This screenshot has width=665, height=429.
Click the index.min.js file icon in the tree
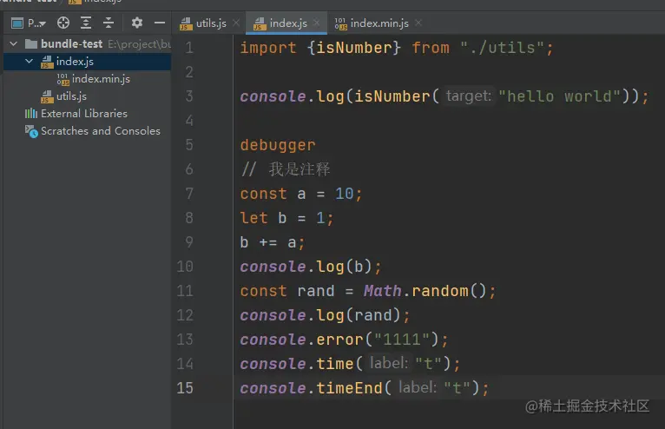[63, 79]
